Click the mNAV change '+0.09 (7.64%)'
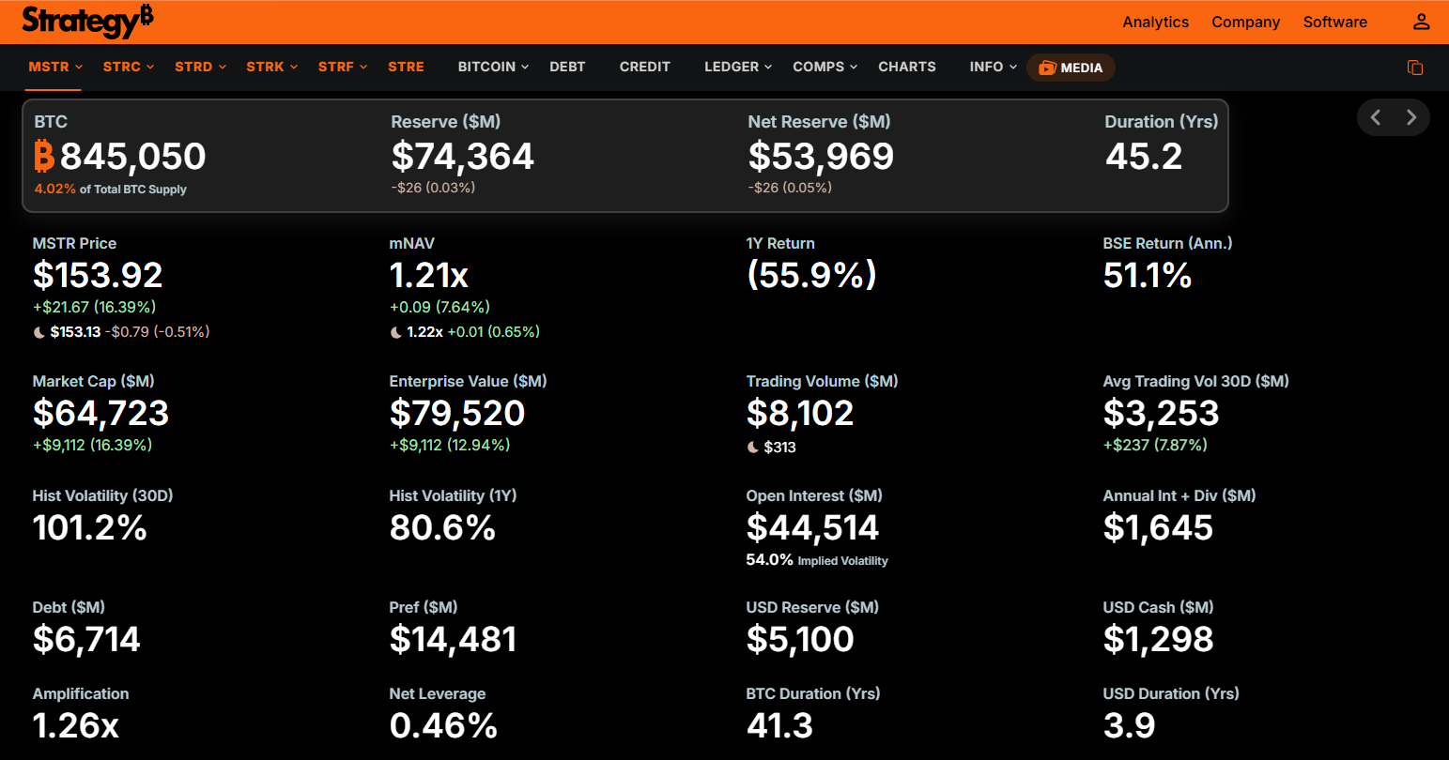 439,307
